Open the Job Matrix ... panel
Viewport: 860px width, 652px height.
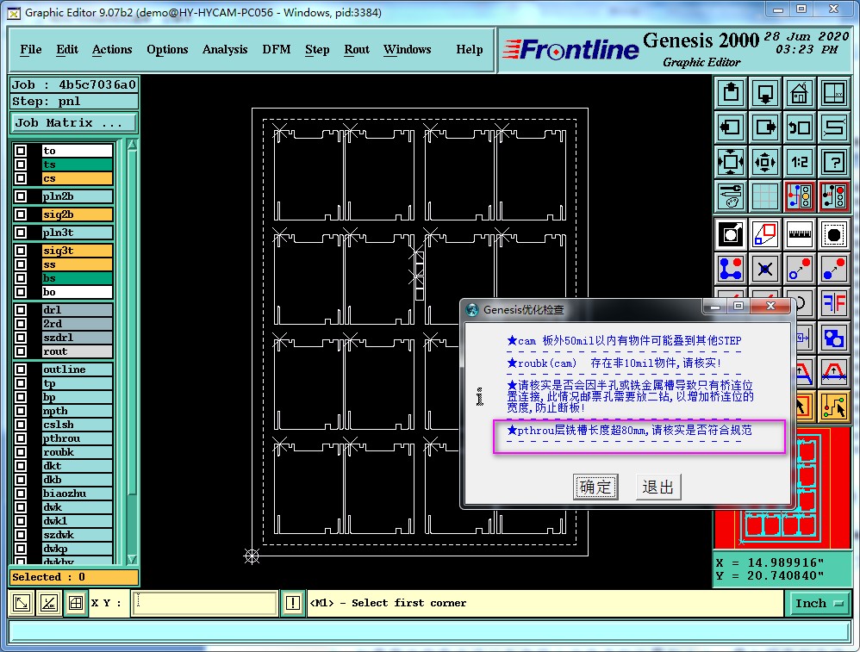coord(73,123)
